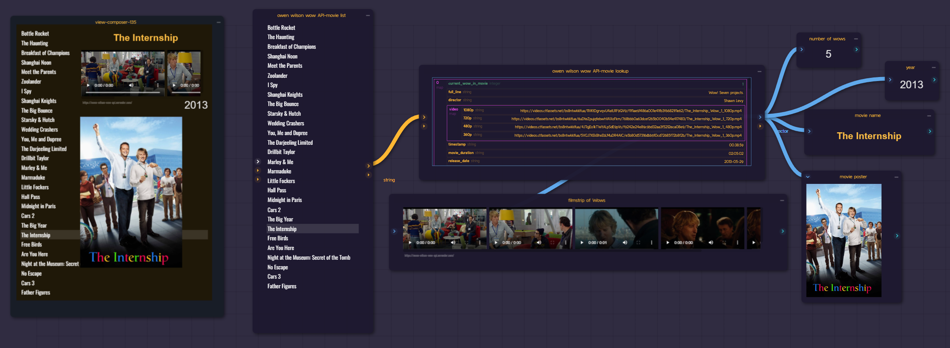Play first video in filmstrip of Wows
Image resolution: width=950 pixels, height=348 pixels.
pyautogui.click(x=410, y=243)
